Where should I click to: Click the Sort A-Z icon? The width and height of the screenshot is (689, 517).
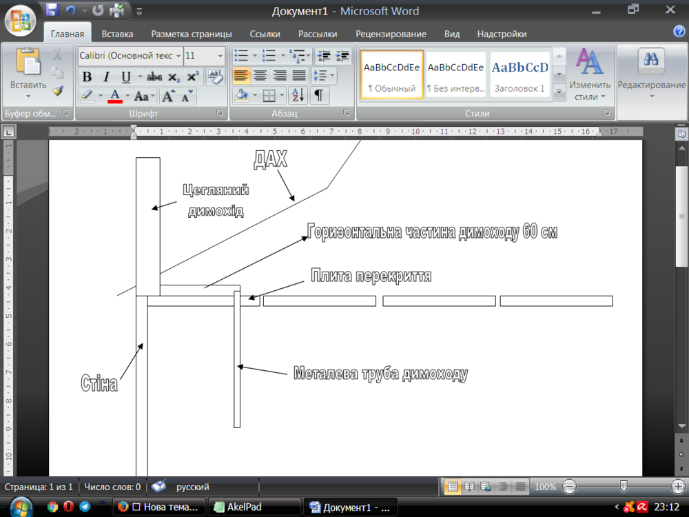298,95
